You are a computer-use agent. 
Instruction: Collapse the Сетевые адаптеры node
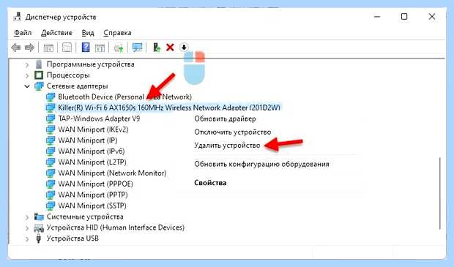pos(27,86)
